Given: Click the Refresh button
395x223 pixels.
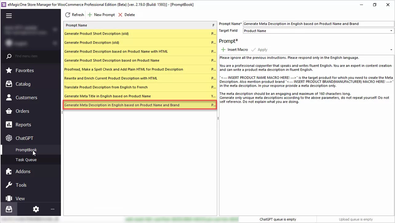Looking at the screenshot, I should 74,14.
